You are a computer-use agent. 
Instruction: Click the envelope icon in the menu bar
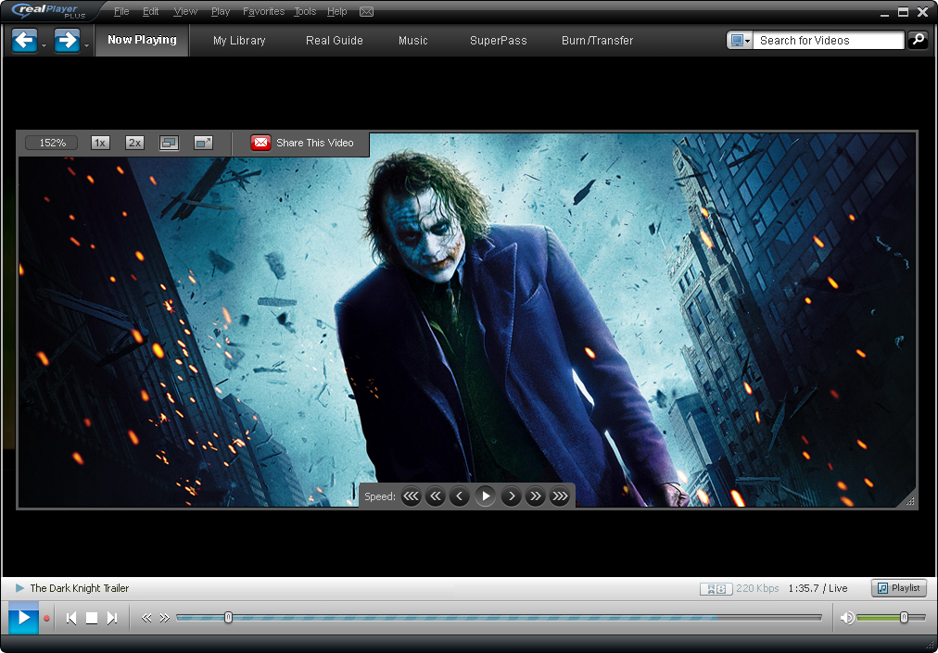point(367,11)
